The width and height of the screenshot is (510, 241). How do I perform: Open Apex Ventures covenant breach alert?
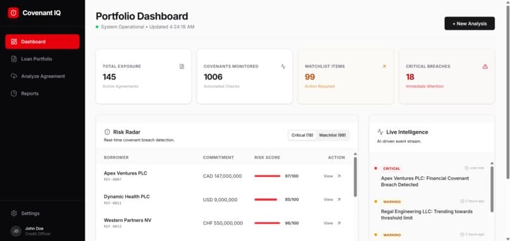(x=429, y=178)
